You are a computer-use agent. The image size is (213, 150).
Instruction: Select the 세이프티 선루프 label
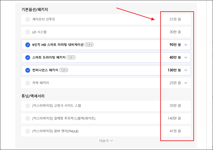point(44,19)
